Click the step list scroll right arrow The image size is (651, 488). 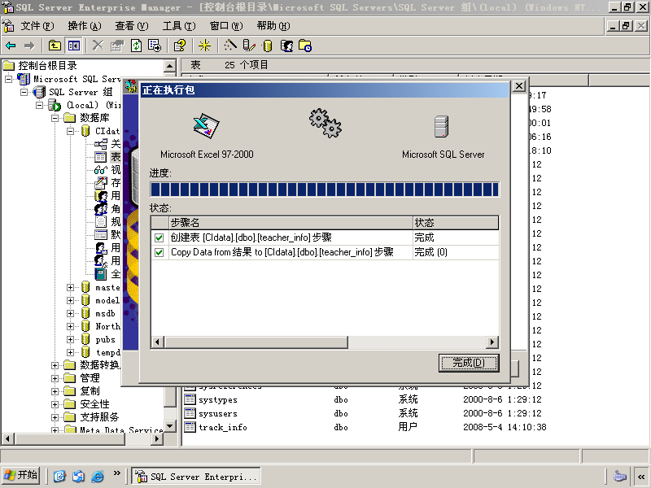[x=492, y=342]
